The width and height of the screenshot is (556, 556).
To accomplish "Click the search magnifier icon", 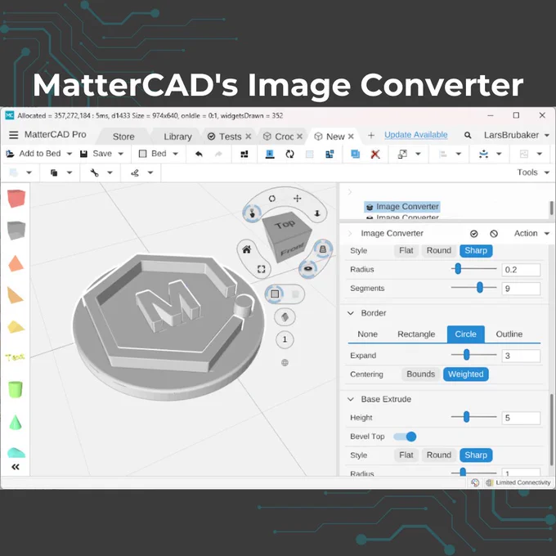I will click(468, 135).
